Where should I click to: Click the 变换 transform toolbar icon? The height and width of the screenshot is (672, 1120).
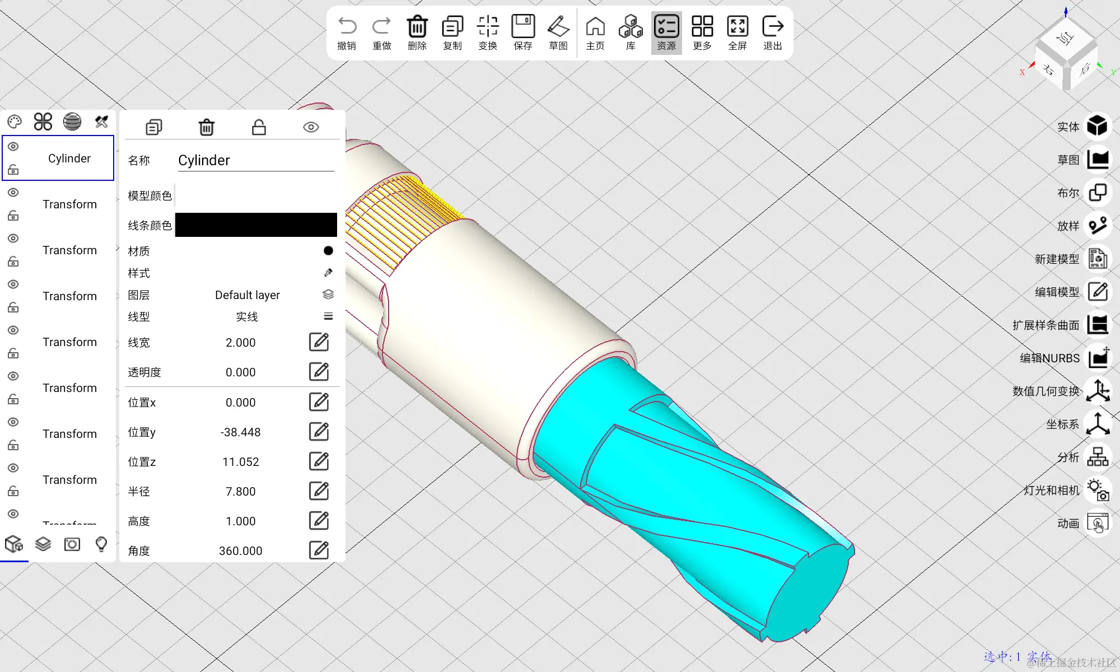tap(487, 26)
